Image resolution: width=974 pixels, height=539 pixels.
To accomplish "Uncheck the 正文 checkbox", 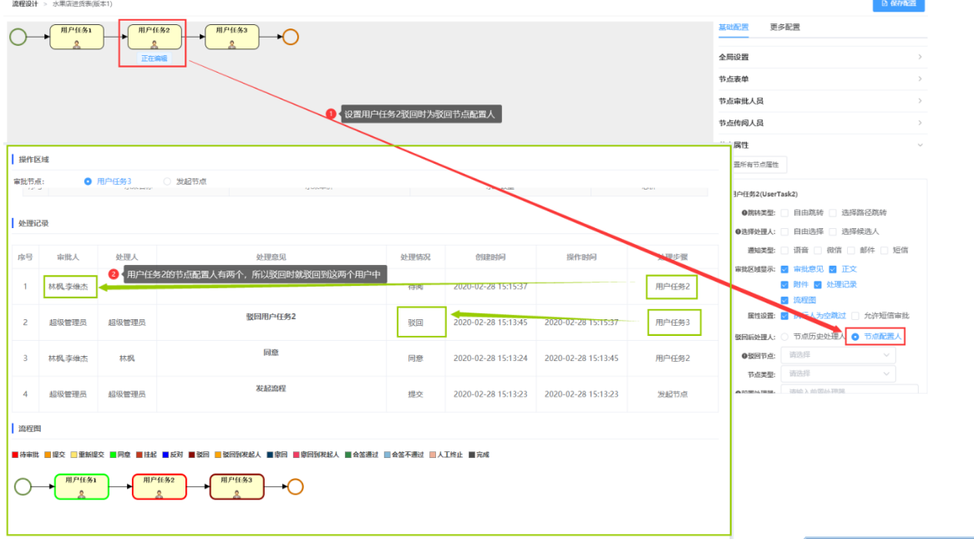I will pos(833,269).
